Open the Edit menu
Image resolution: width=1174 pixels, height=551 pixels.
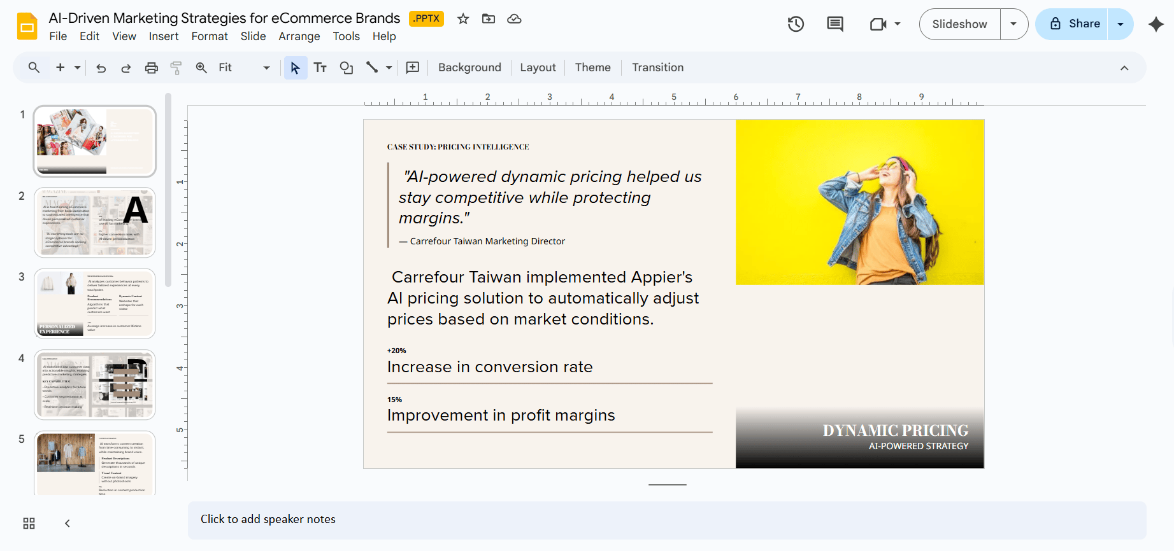point(89,36)
